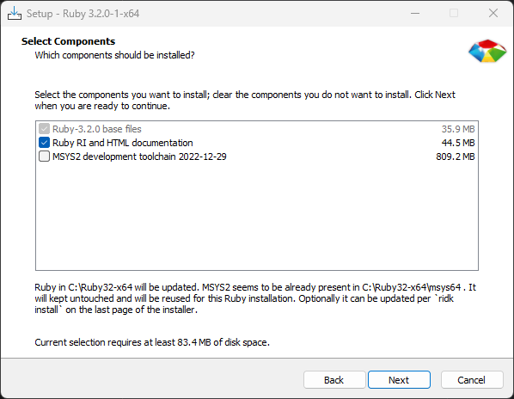Select the Ruby-3.2.0 base files label
This screenshot has height=399, width=514.
pos(97,129)
